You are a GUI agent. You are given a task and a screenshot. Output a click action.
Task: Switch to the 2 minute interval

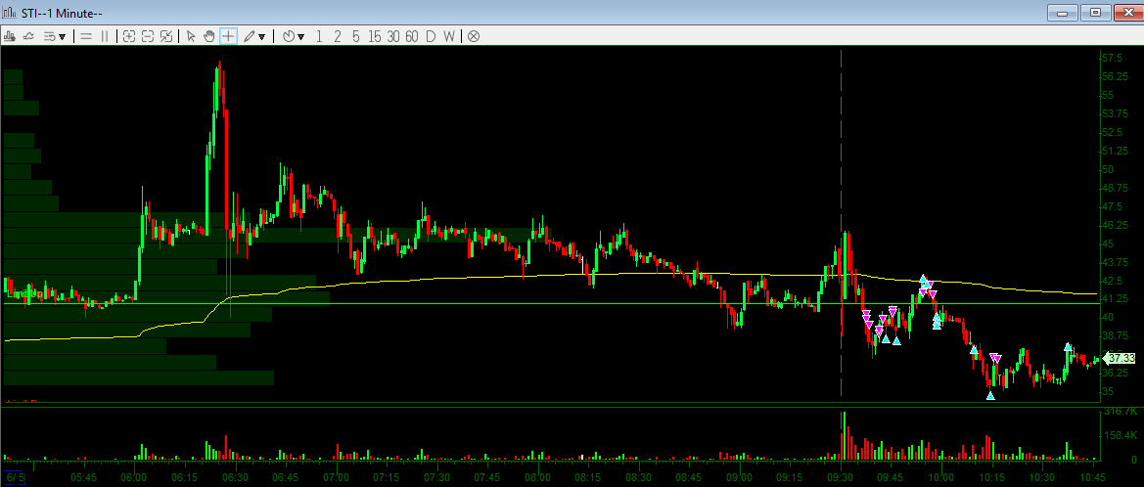pos(337,36)
